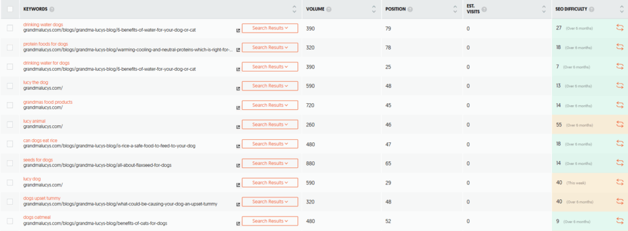
Task: Open external link icon for seeds for dogs
Action: pyautogui.click(x=238, y=165)
